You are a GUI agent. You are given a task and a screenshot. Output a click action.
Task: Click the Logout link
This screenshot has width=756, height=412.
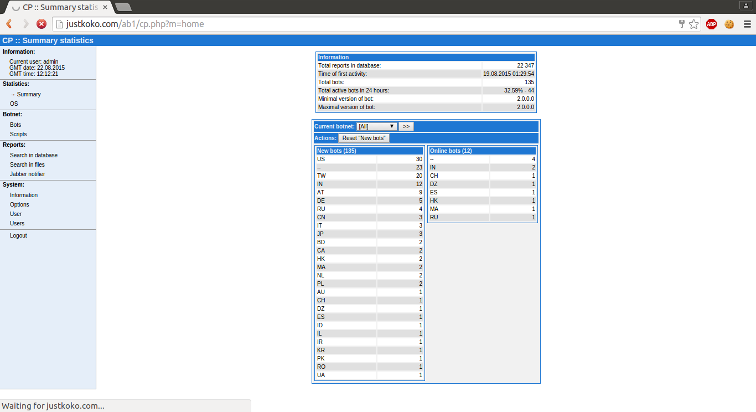[x=18, y=235]
